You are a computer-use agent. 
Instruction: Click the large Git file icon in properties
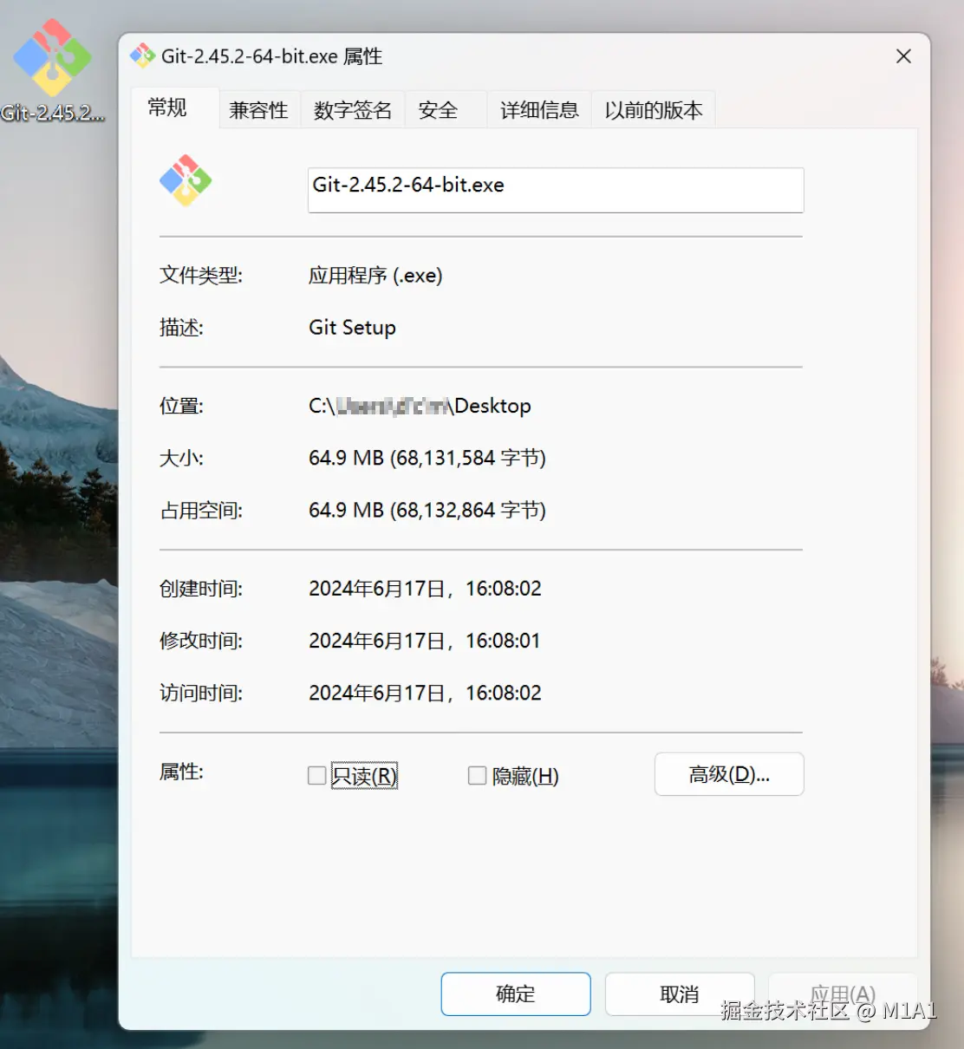tap(186, 180)
